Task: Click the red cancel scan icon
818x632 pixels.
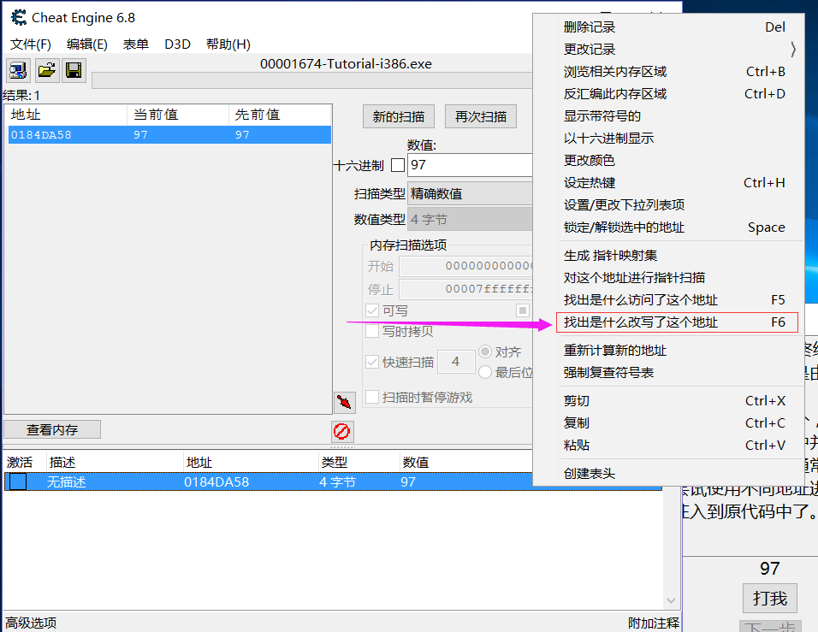Action: point(341,431)
